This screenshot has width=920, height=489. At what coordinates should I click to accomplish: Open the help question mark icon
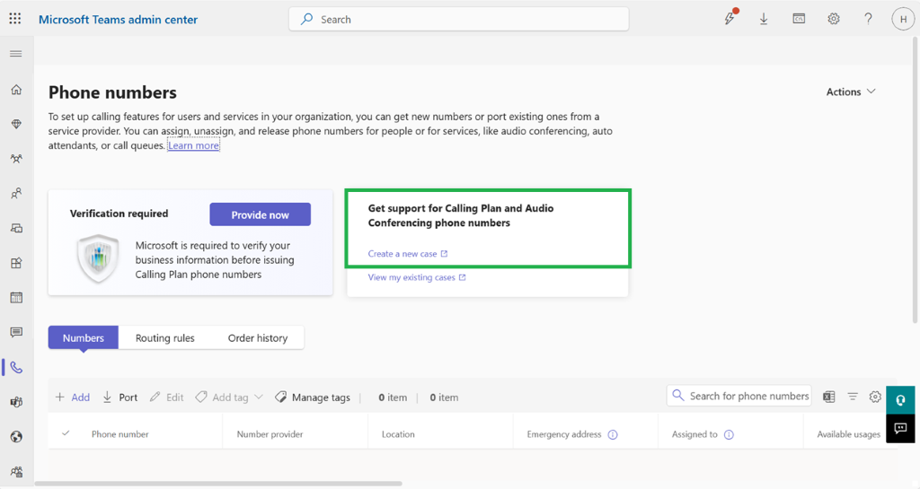pos(868,20)
